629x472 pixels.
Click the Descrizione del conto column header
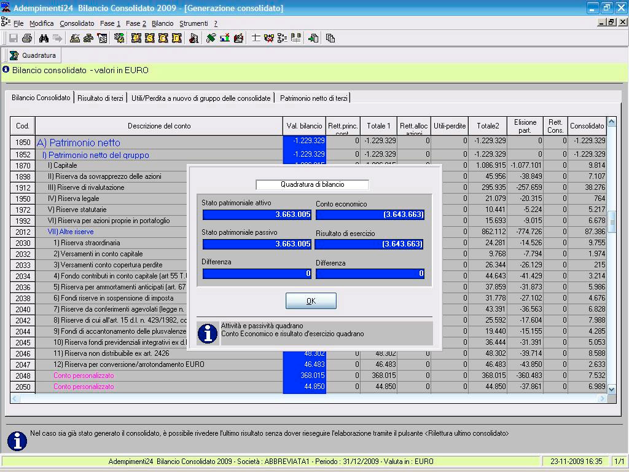(159, 126)
